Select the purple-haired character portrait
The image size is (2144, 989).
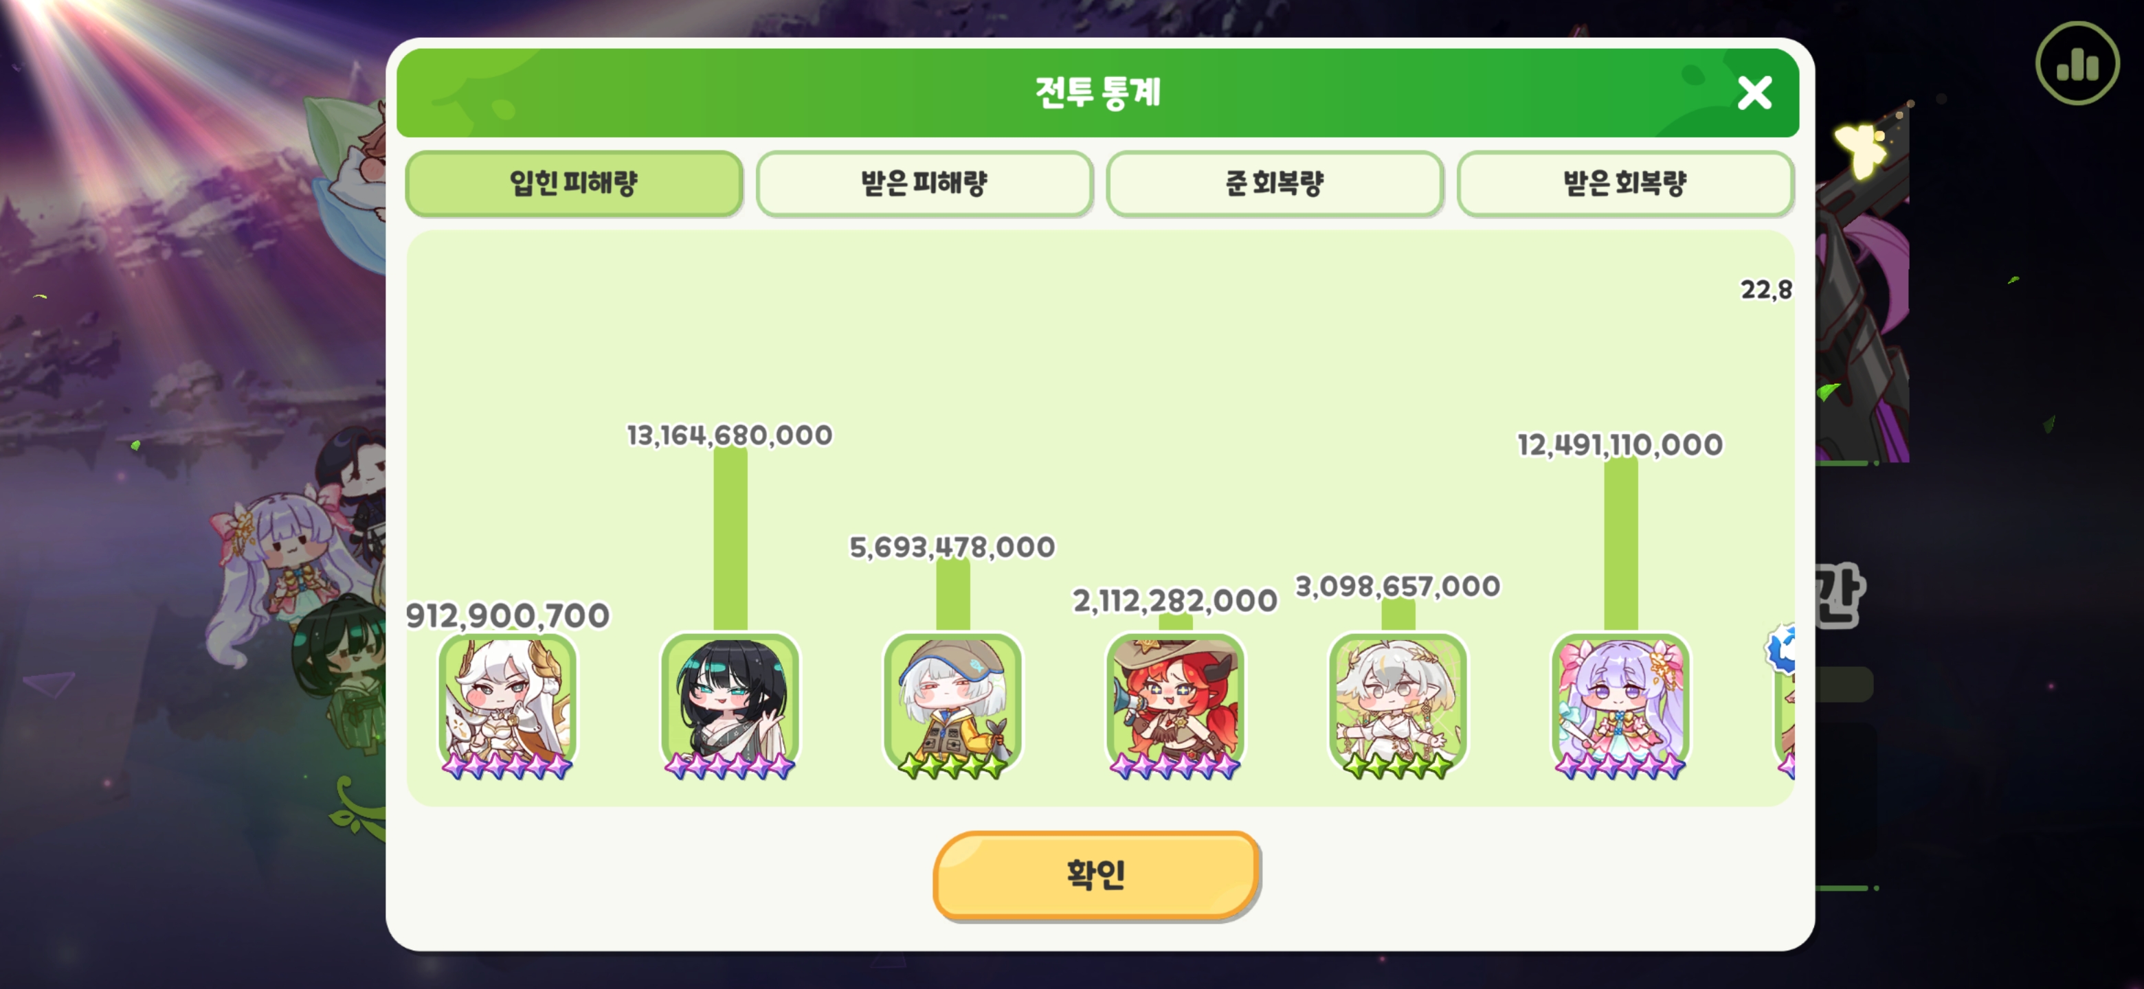1620,705
